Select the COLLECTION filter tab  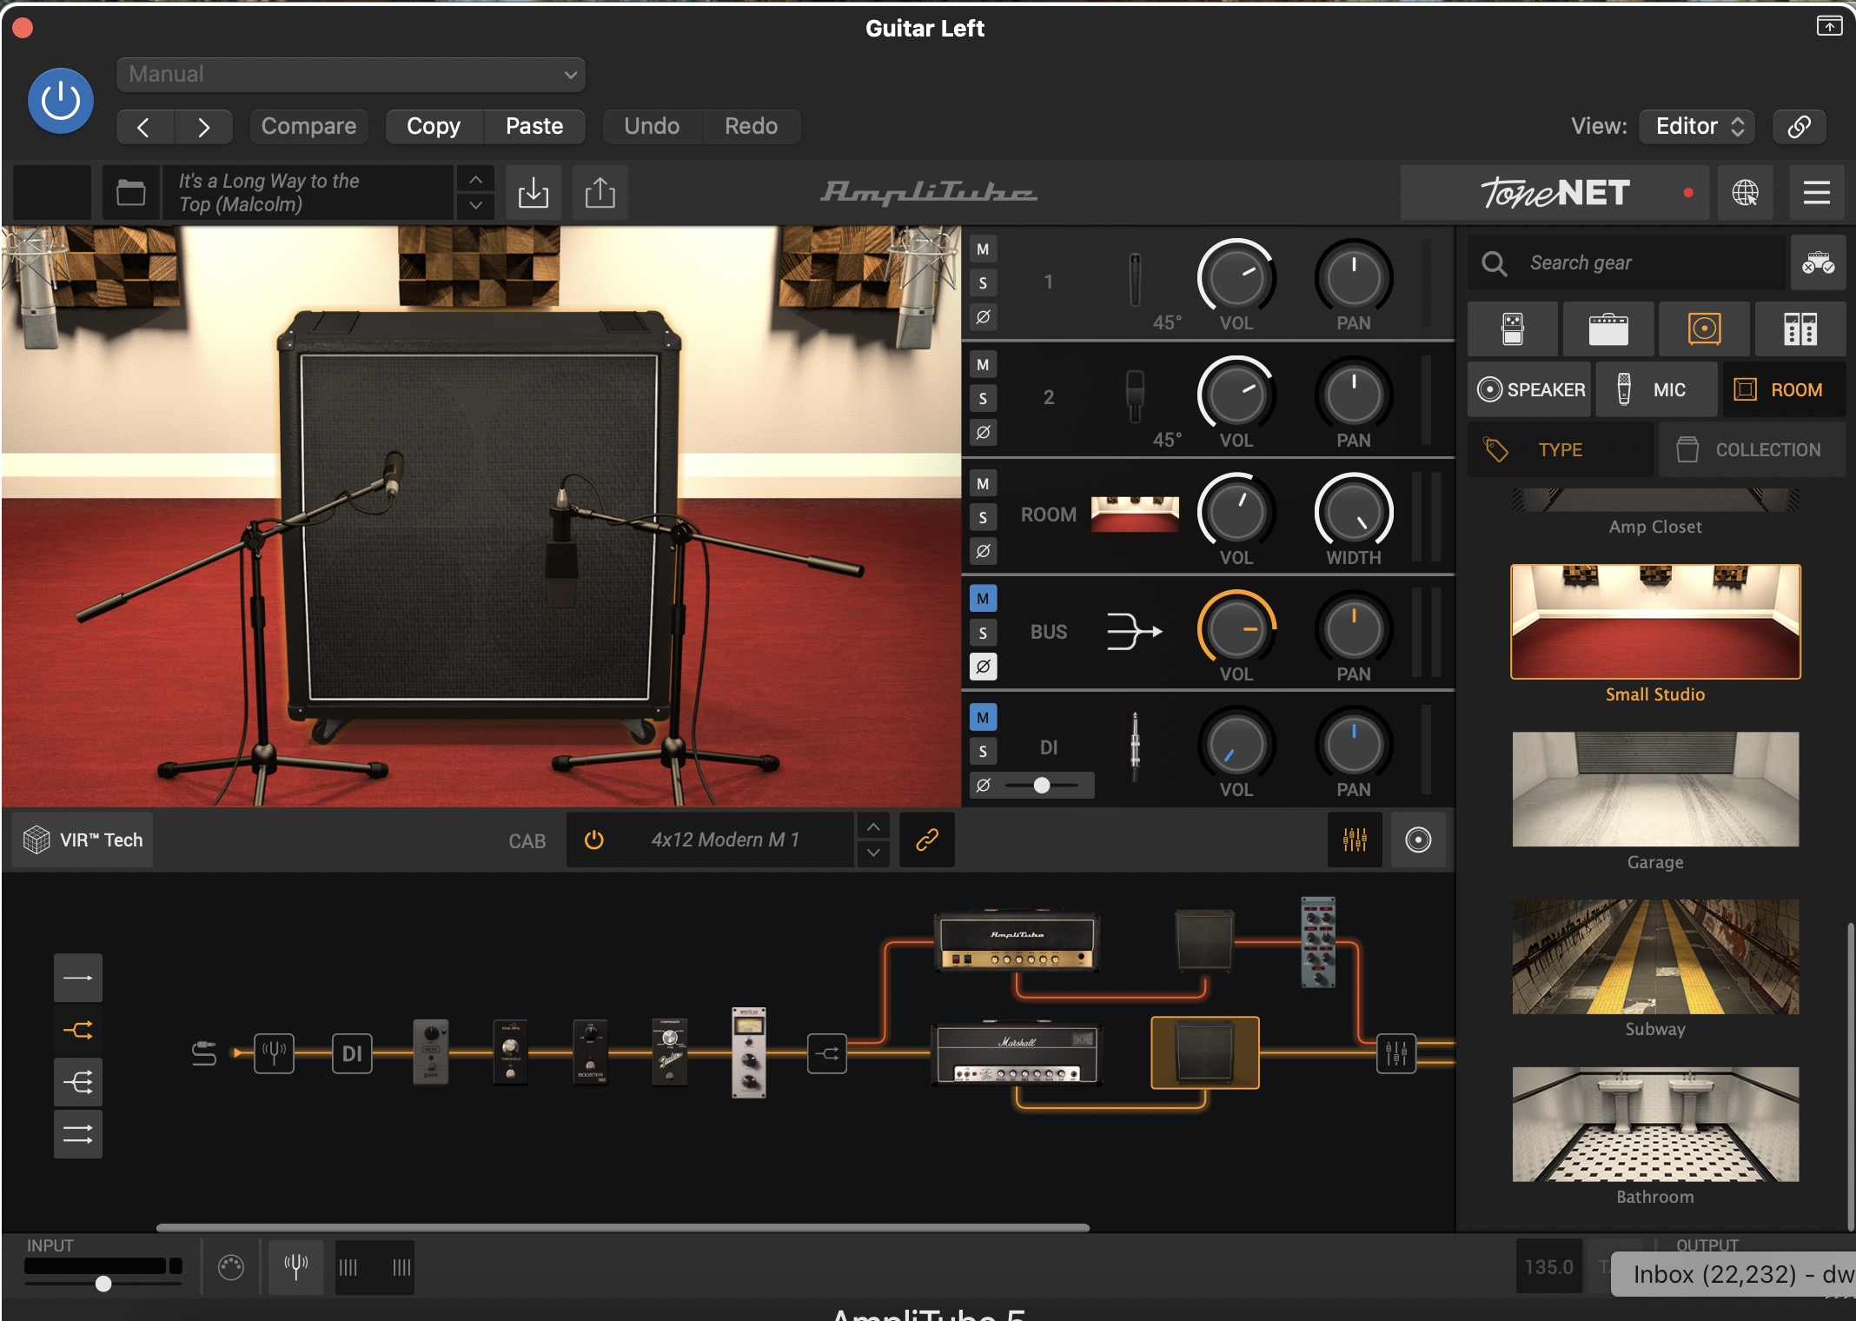(x=1753, y=450)
